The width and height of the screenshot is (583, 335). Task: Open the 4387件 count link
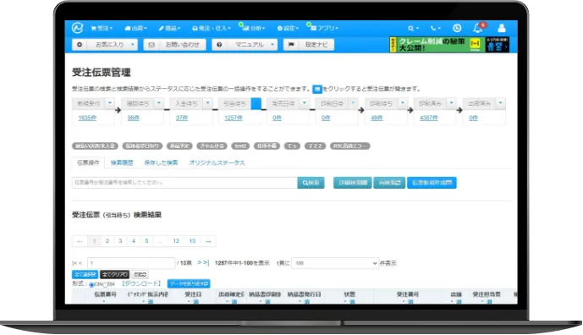point(429,118)
